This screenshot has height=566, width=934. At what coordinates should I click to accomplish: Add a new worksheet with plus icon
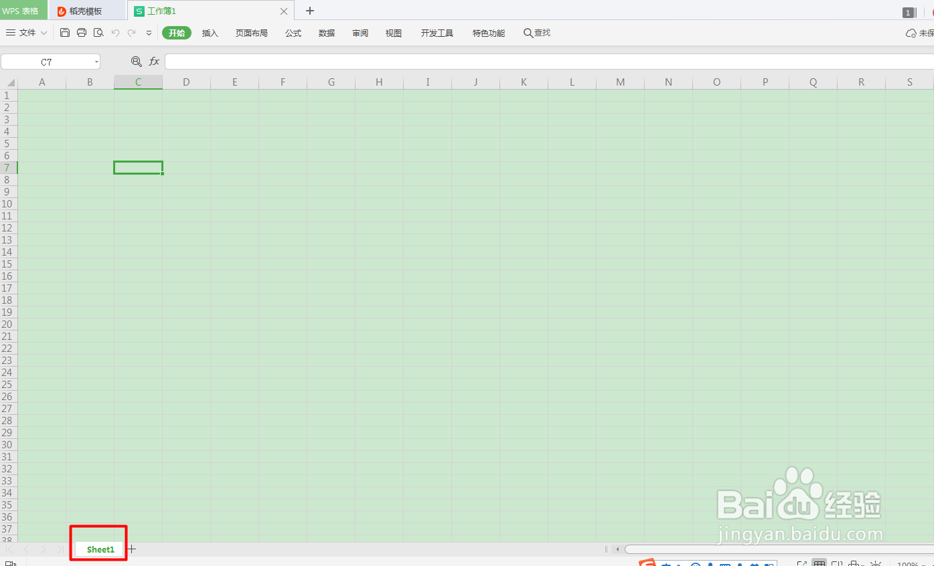tap(132, 549)
